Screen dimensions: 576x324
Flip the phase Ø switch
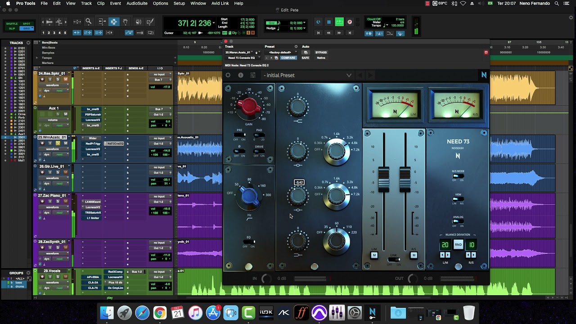239,151
